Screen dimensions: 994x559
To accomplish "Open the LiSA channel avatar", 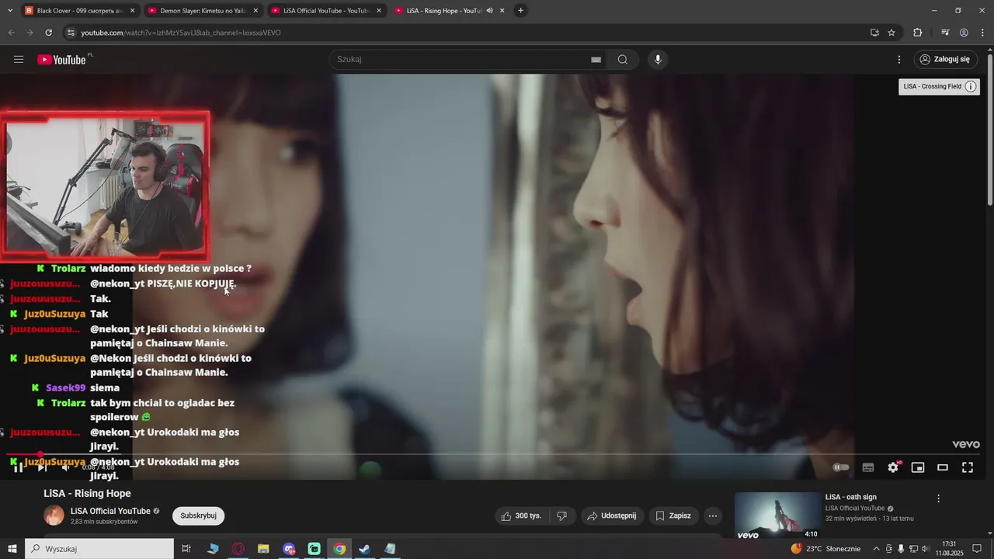I will (54, 516).
